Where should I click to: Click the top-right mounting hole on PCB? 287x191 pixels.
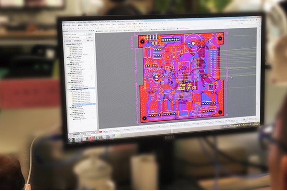coord(220,38)
